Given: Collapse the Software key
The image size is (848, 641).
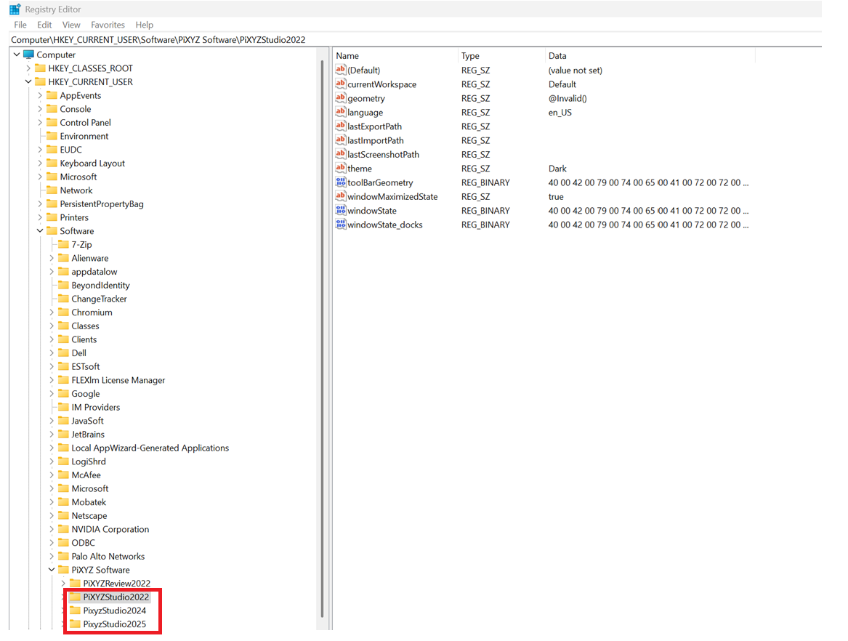Looking at the screenshot, I should 39,231.
